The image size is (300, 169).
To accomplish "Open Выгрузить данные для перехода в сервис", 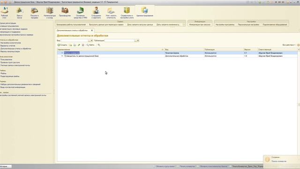I will (x=106, y=25).
